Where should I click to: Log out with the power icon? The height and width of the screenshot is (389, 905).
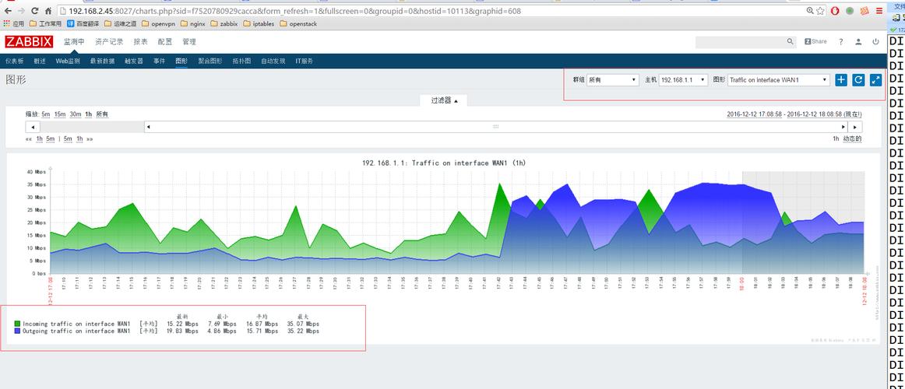click(875, 41)
